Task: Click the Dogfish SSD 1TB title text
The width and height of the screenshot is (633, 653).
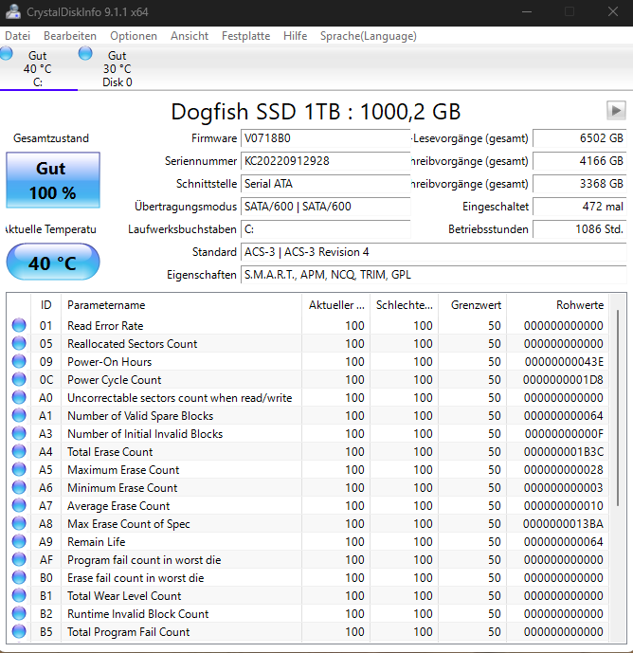Action: tap(316, 112)
